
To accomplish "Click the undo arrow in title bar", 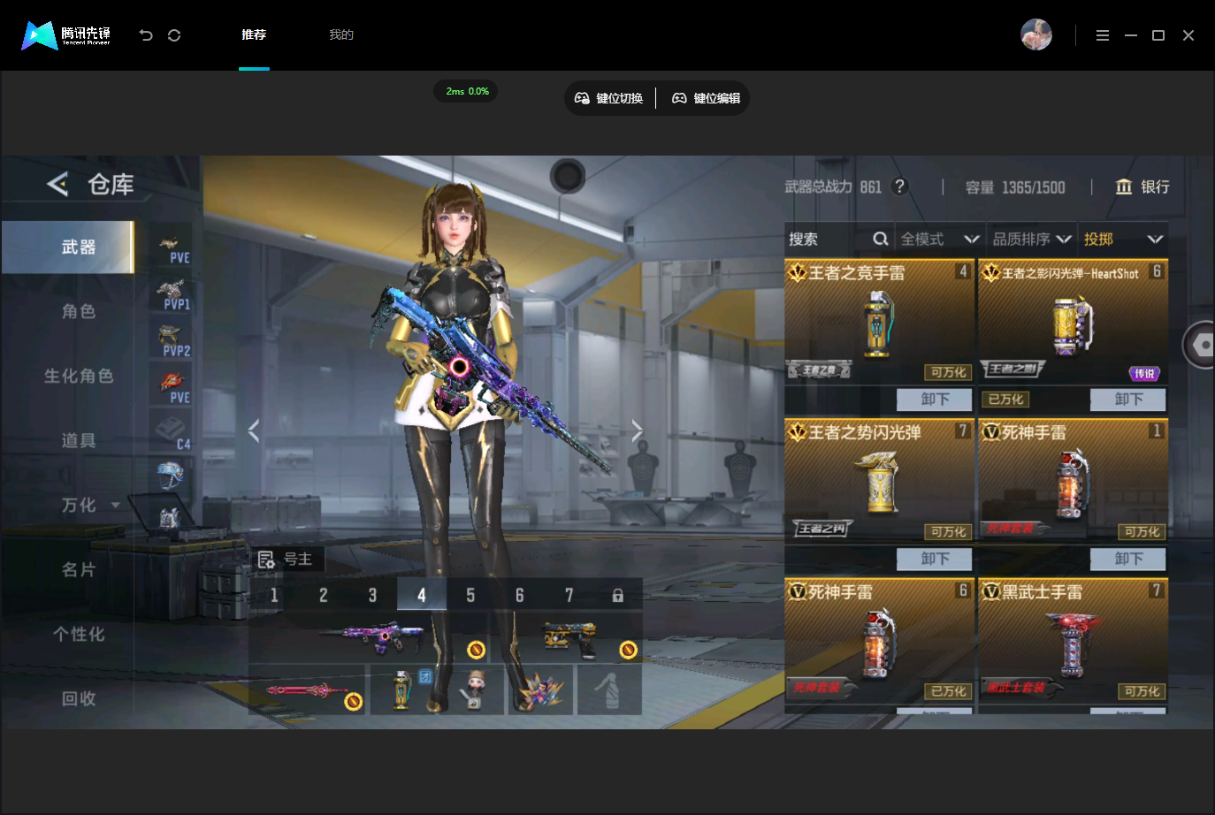I will click(x=146, y=35).
